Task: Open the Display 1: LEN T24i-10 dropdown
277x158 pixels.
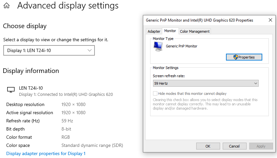Action: 49,50
